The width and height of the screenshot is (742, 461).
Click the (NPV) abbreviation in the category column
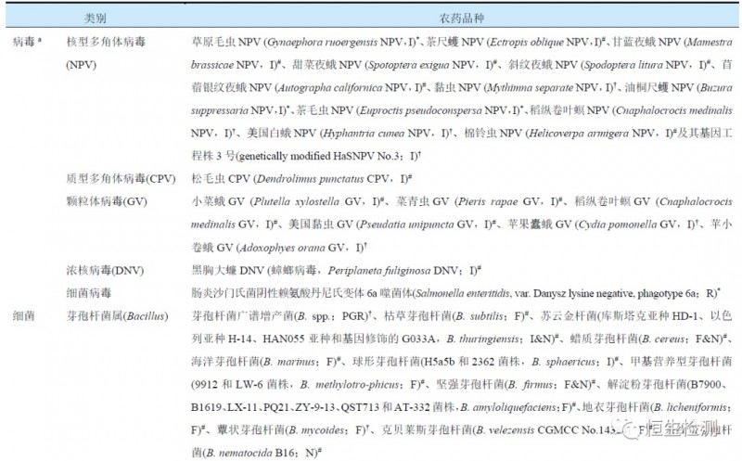(x=83, y=67)
